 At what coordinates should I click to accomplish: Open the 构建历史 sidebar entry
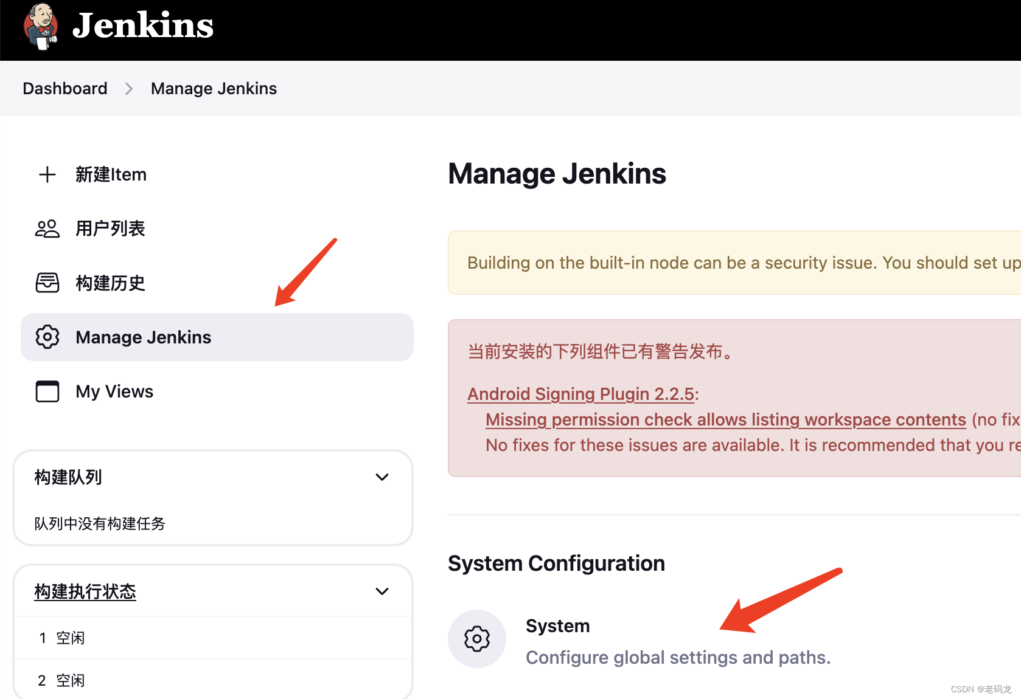110,283
